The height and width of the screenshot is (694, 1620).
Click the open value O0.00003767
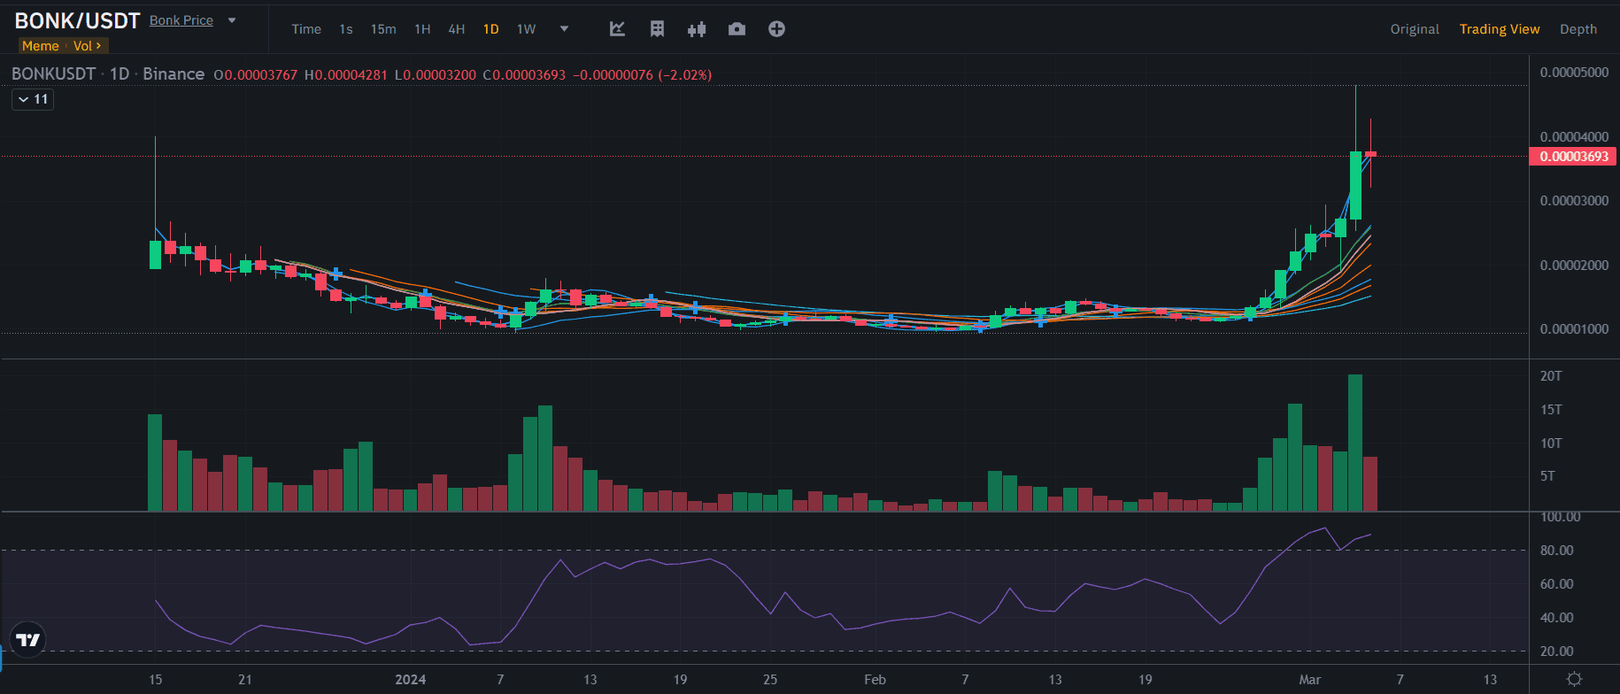pos(256,75)
